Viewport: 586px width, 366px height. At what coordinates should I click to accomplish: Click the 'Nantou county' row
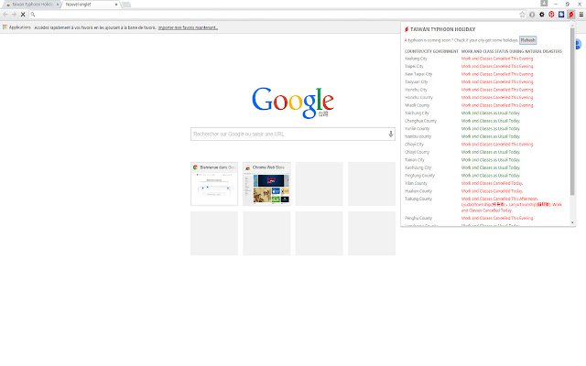tap(484, 136)
